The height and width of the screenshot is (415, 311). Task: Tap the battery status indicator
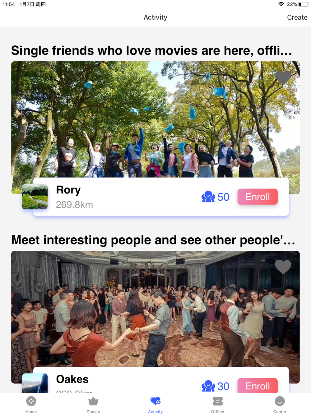coord(304,4)
